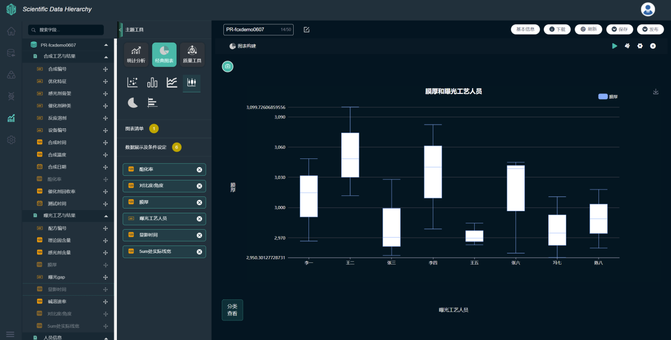Remove 对比度/角度 from selected fields

[200, 186]
